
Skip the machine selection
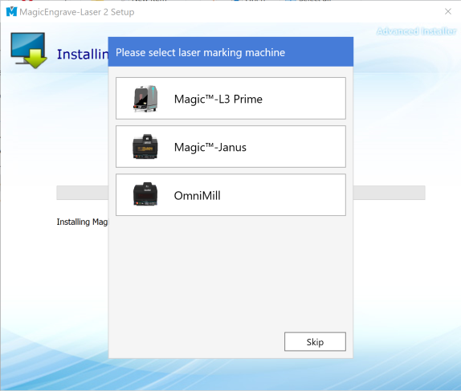click(315, 341)
